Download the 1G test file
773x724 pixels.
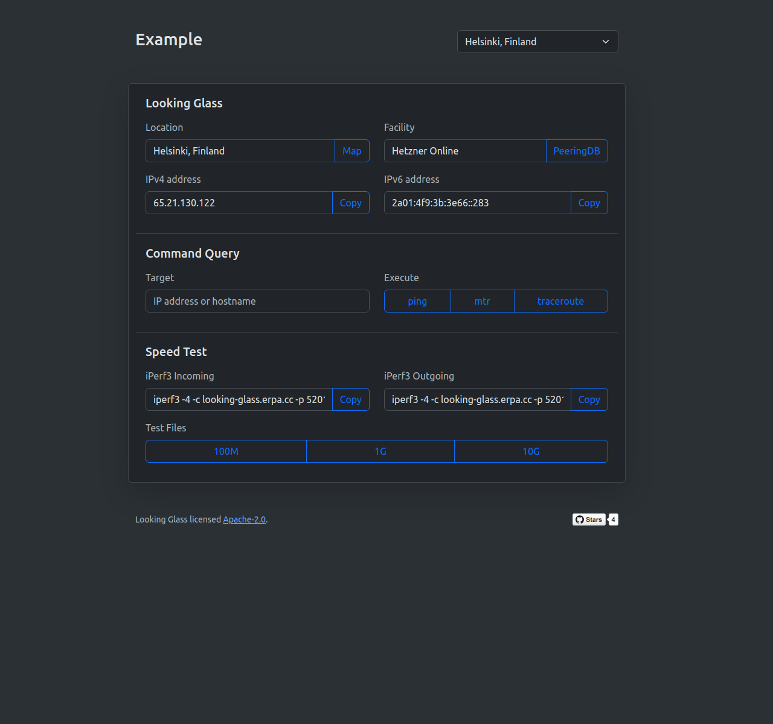pos(380,451)
